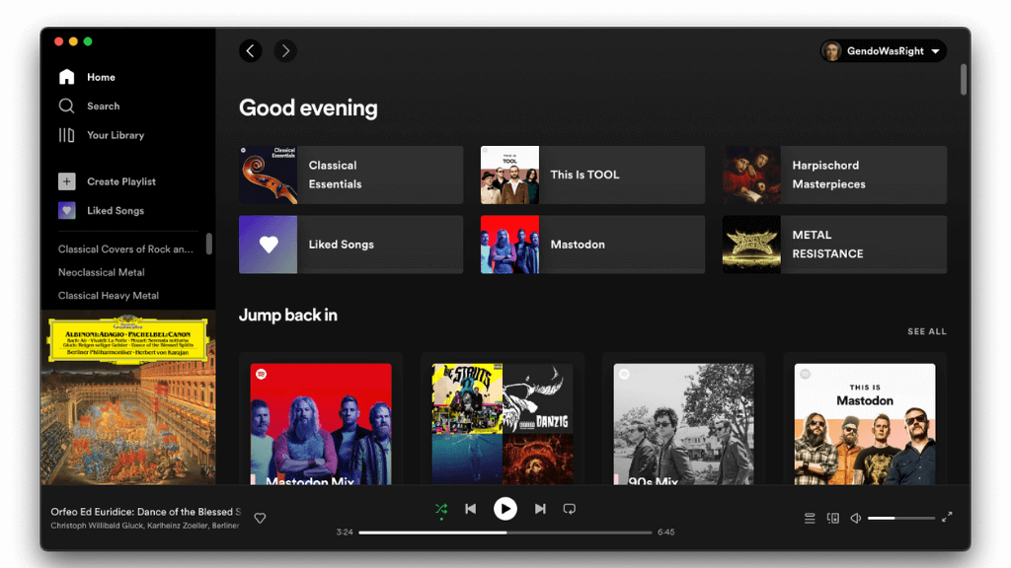Click See All for Jump back in
Image resolution: width=1011 pixels, height=568 pixels.
pos(926,331)
